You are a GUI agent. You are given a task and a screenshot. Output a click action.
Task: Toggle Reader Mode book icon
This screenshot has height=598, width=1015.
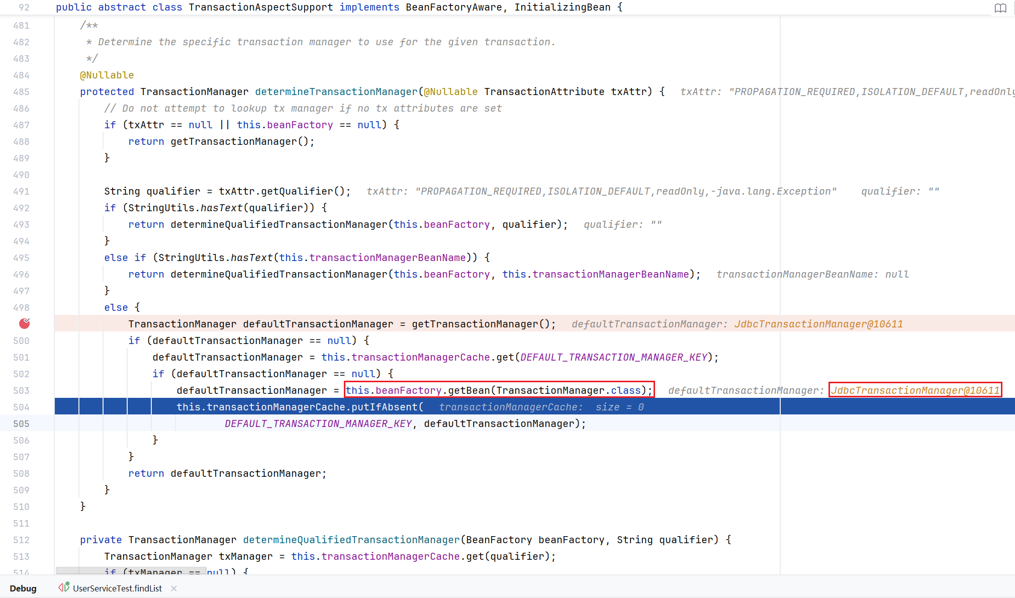1000,8
